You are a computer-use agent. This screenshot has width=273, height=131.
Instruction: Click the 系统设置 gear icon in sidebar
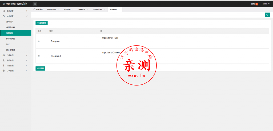4,11
